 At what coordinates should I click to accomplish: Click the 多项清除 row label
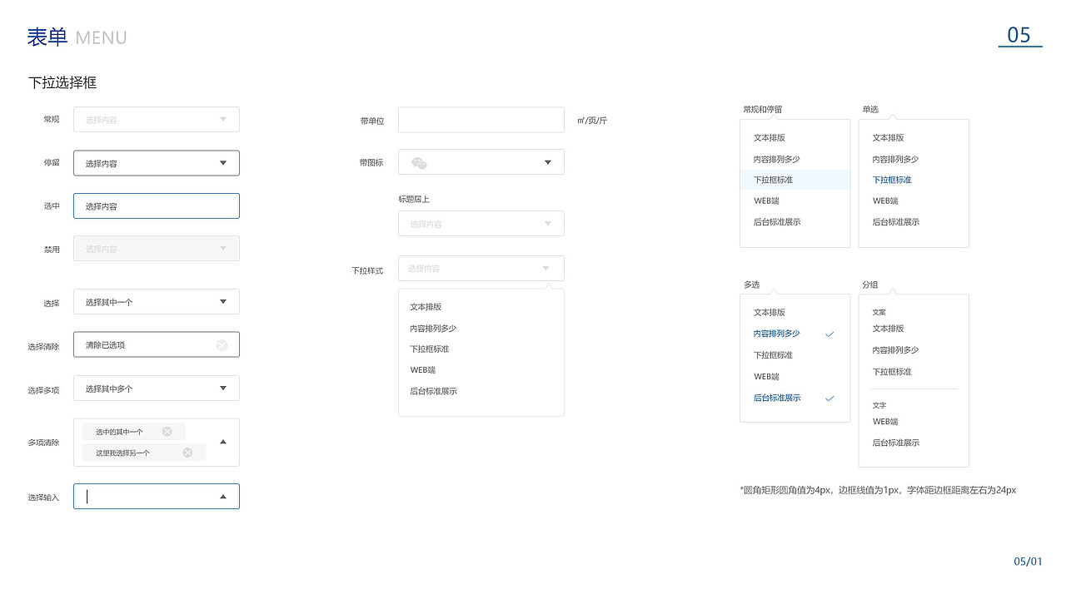click(43, 443)
